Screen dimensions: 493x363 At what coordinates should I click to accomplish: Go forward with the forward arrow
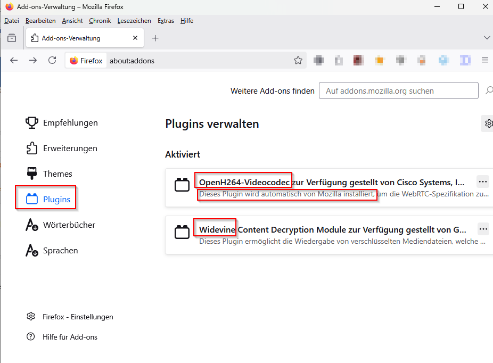(x=33, y=60)
